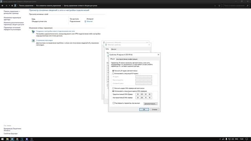251x141 pixels.
Task: Open recent locations dropdown arrow
Action: tap(9, 5)
